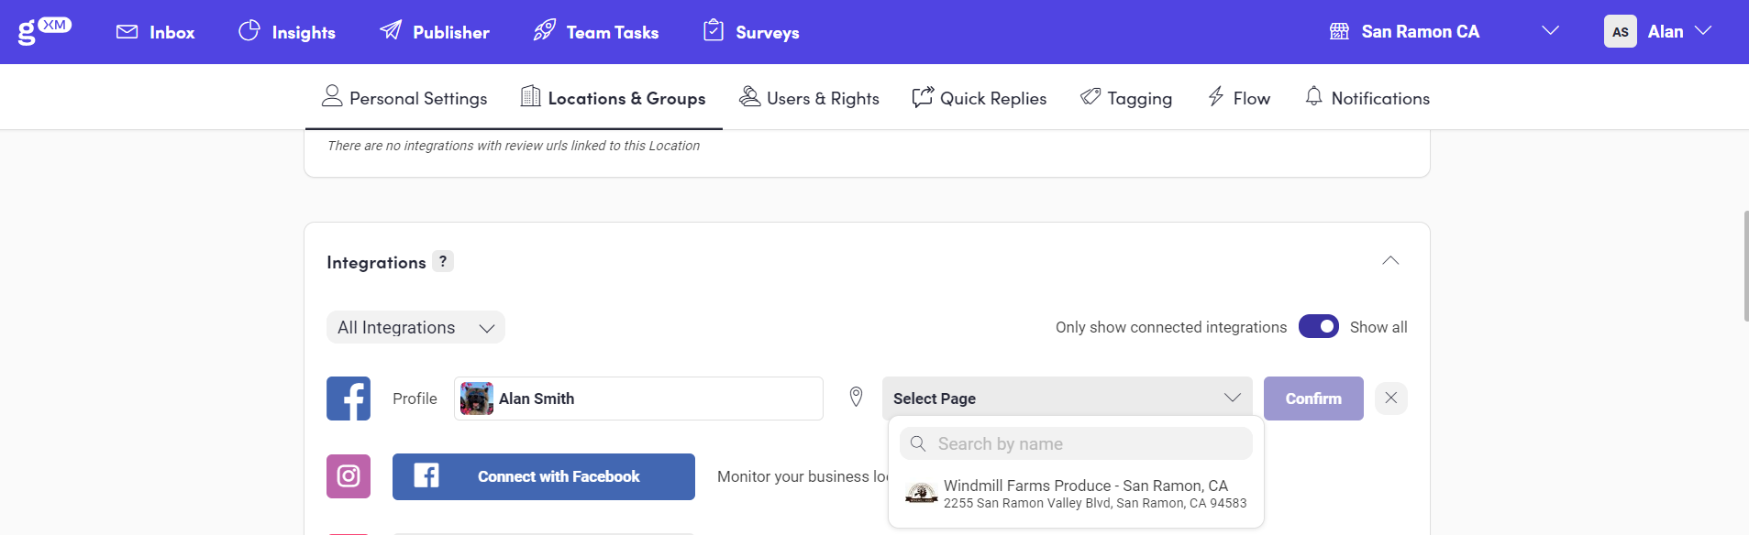Collapse the Integrations section chevron

point(1390,261)
